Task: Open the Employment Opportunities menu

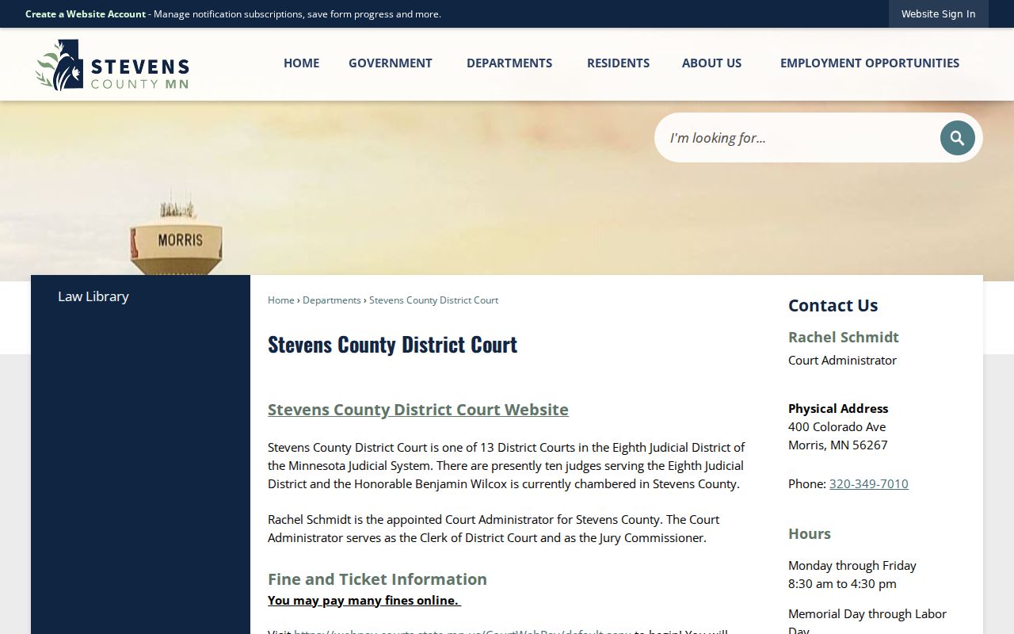Action: [x=870, y=63]
